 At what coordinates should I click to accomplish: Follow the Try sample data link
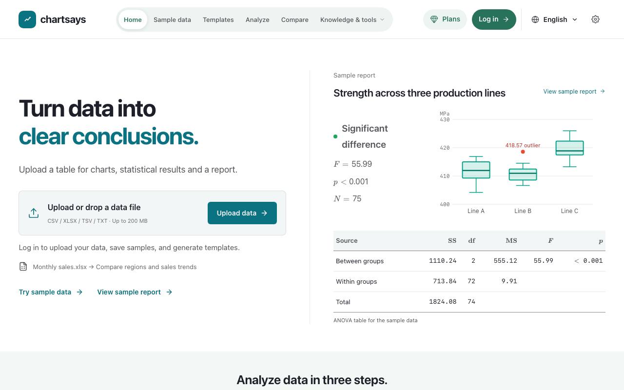51,292
